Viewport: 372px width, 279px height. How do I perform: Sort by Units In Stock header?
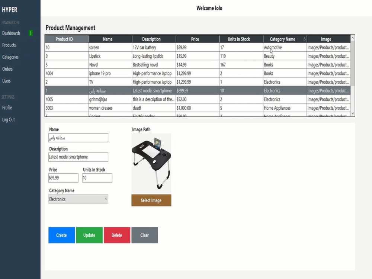coord(241,39)
